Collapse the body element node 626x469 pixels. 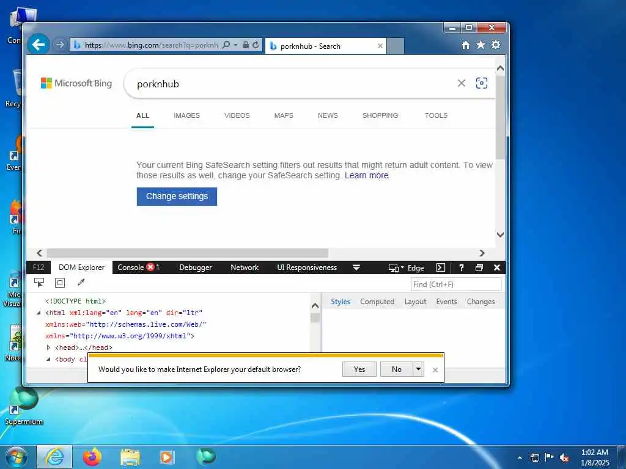[x=48, y=359]
